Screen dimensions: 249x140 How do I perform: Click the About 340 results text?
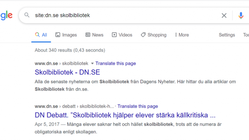click(70, 50)
